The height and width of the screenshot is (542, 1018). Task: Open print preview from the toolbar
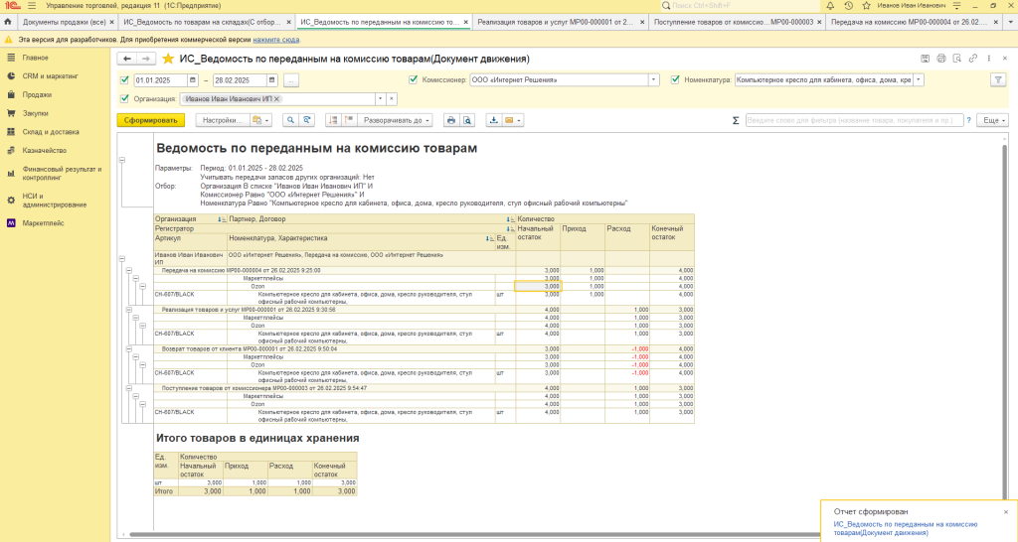click(467, 120)
